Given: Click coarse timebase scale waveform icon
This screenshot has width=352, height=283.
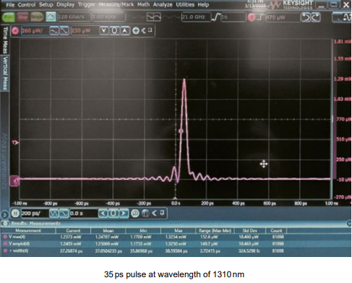Looking at the screenshot, I should pos(53,213).
